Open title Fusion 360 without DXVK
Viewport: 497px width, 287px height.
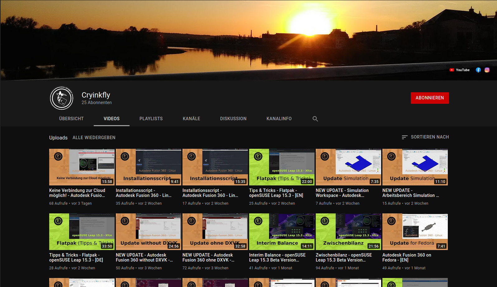pyautogui.click(x=144, y=257)
